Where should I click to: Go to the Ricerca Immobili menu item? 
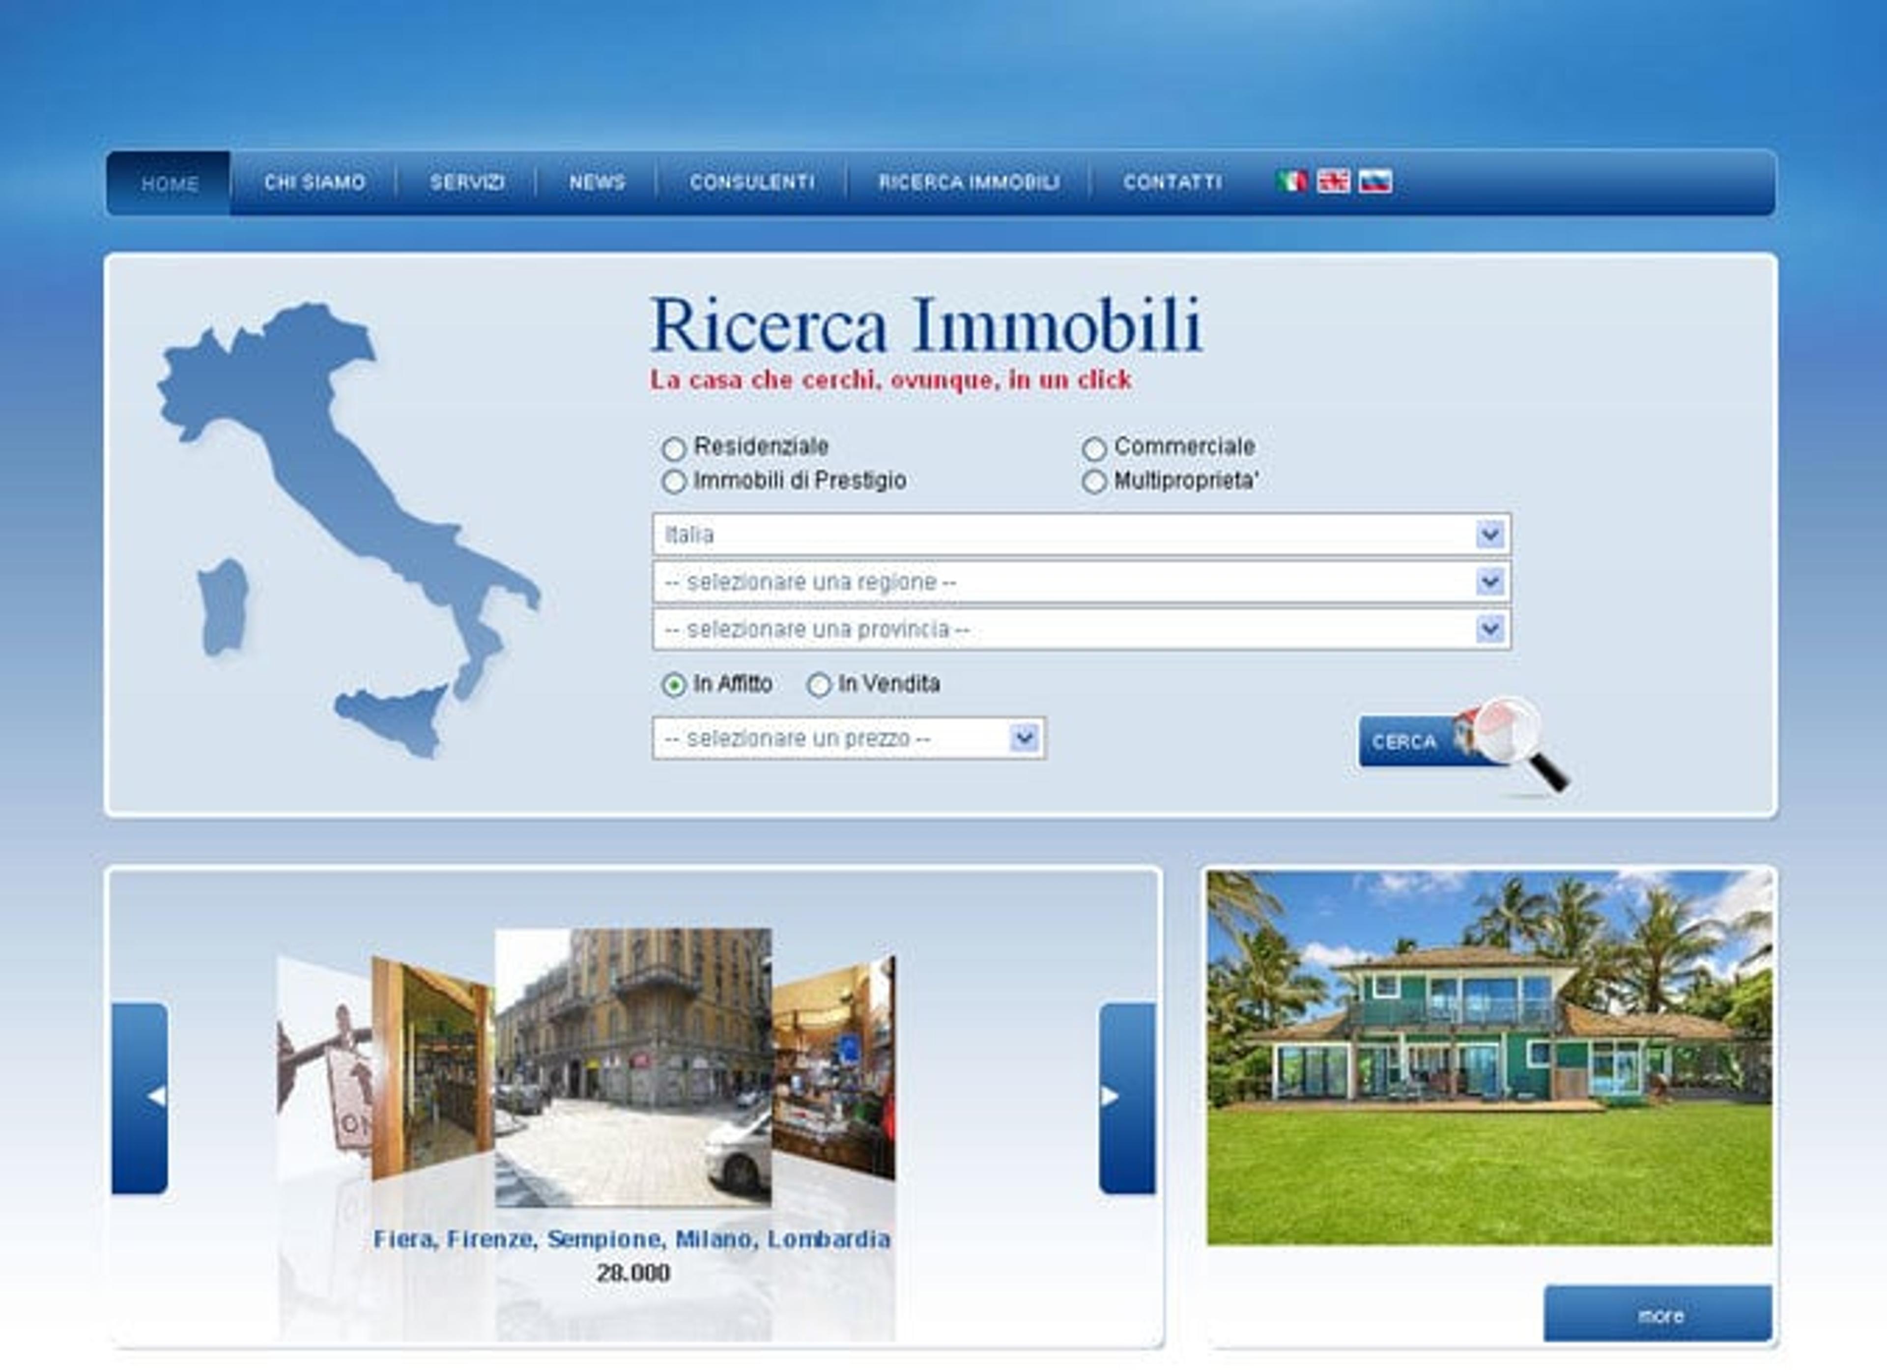coord(969,182)
